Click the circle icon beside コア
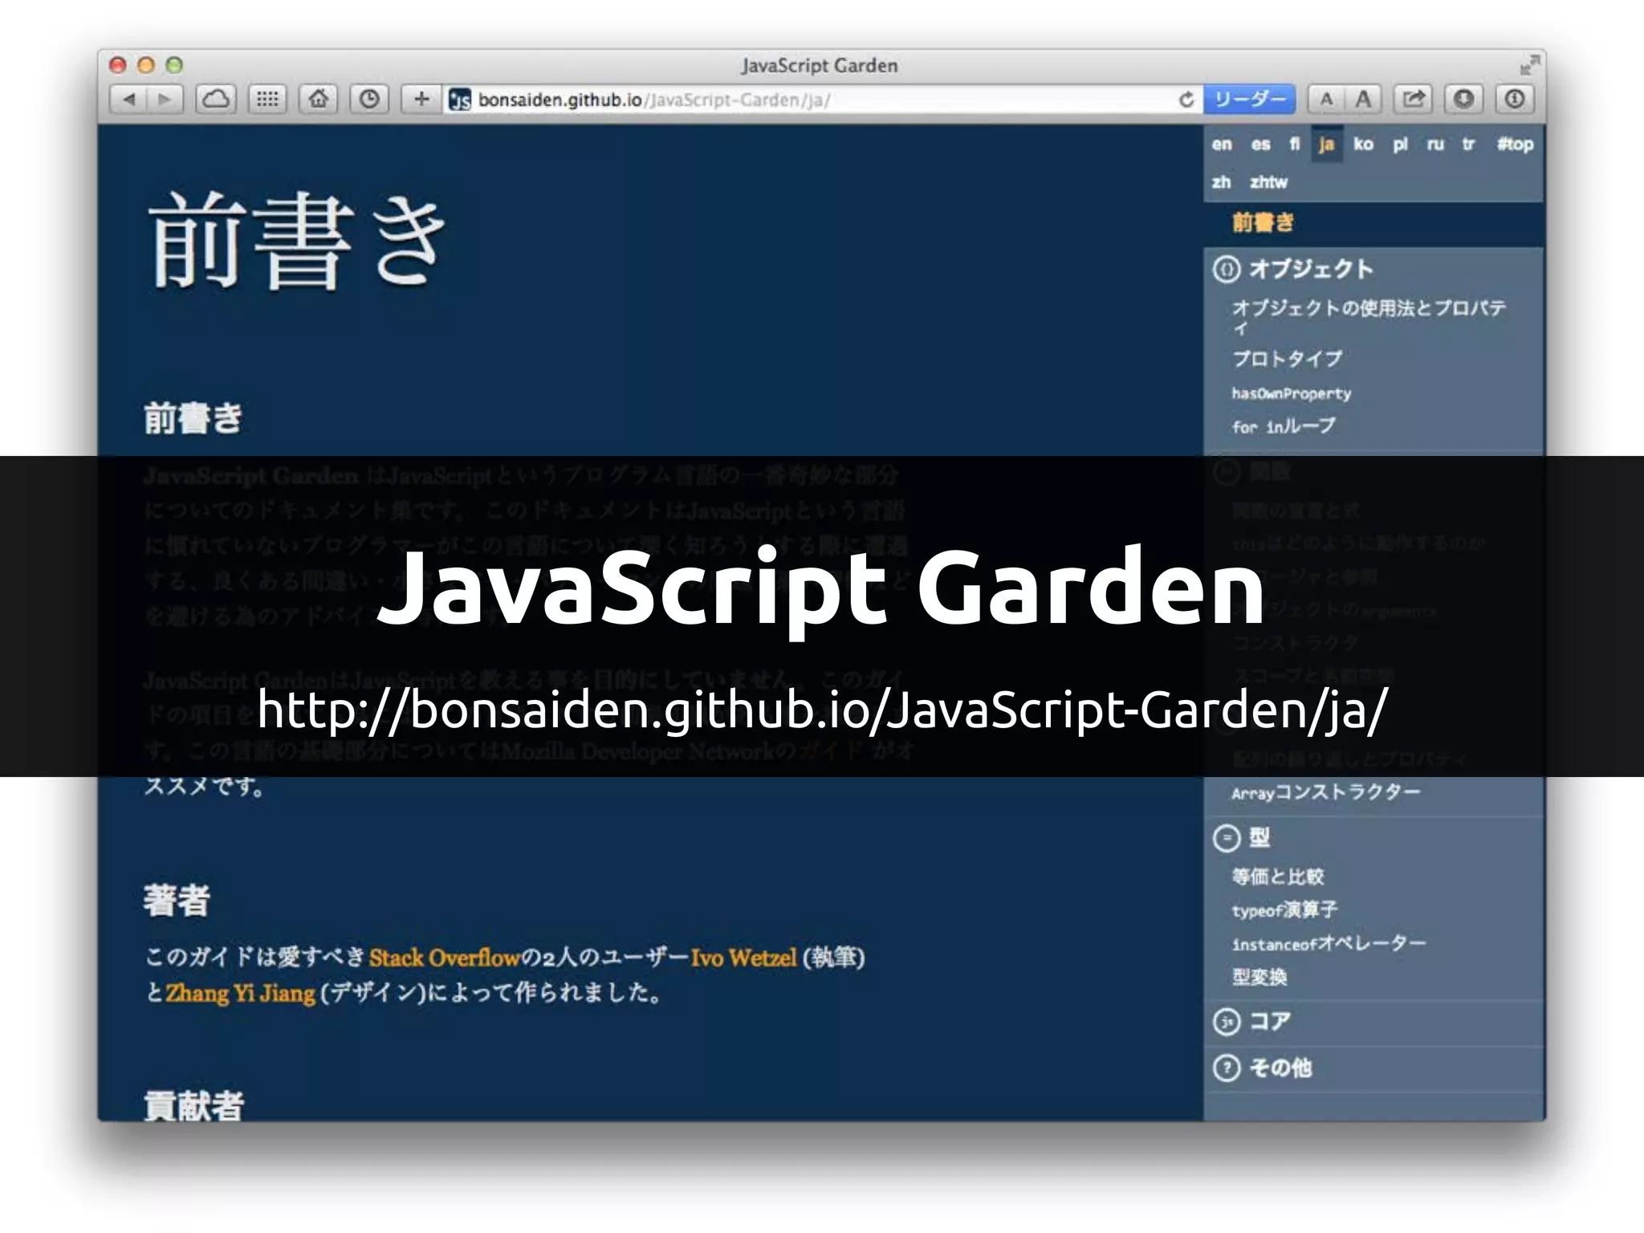Screen dimensions: 1644x1233 [1227, 1022]
